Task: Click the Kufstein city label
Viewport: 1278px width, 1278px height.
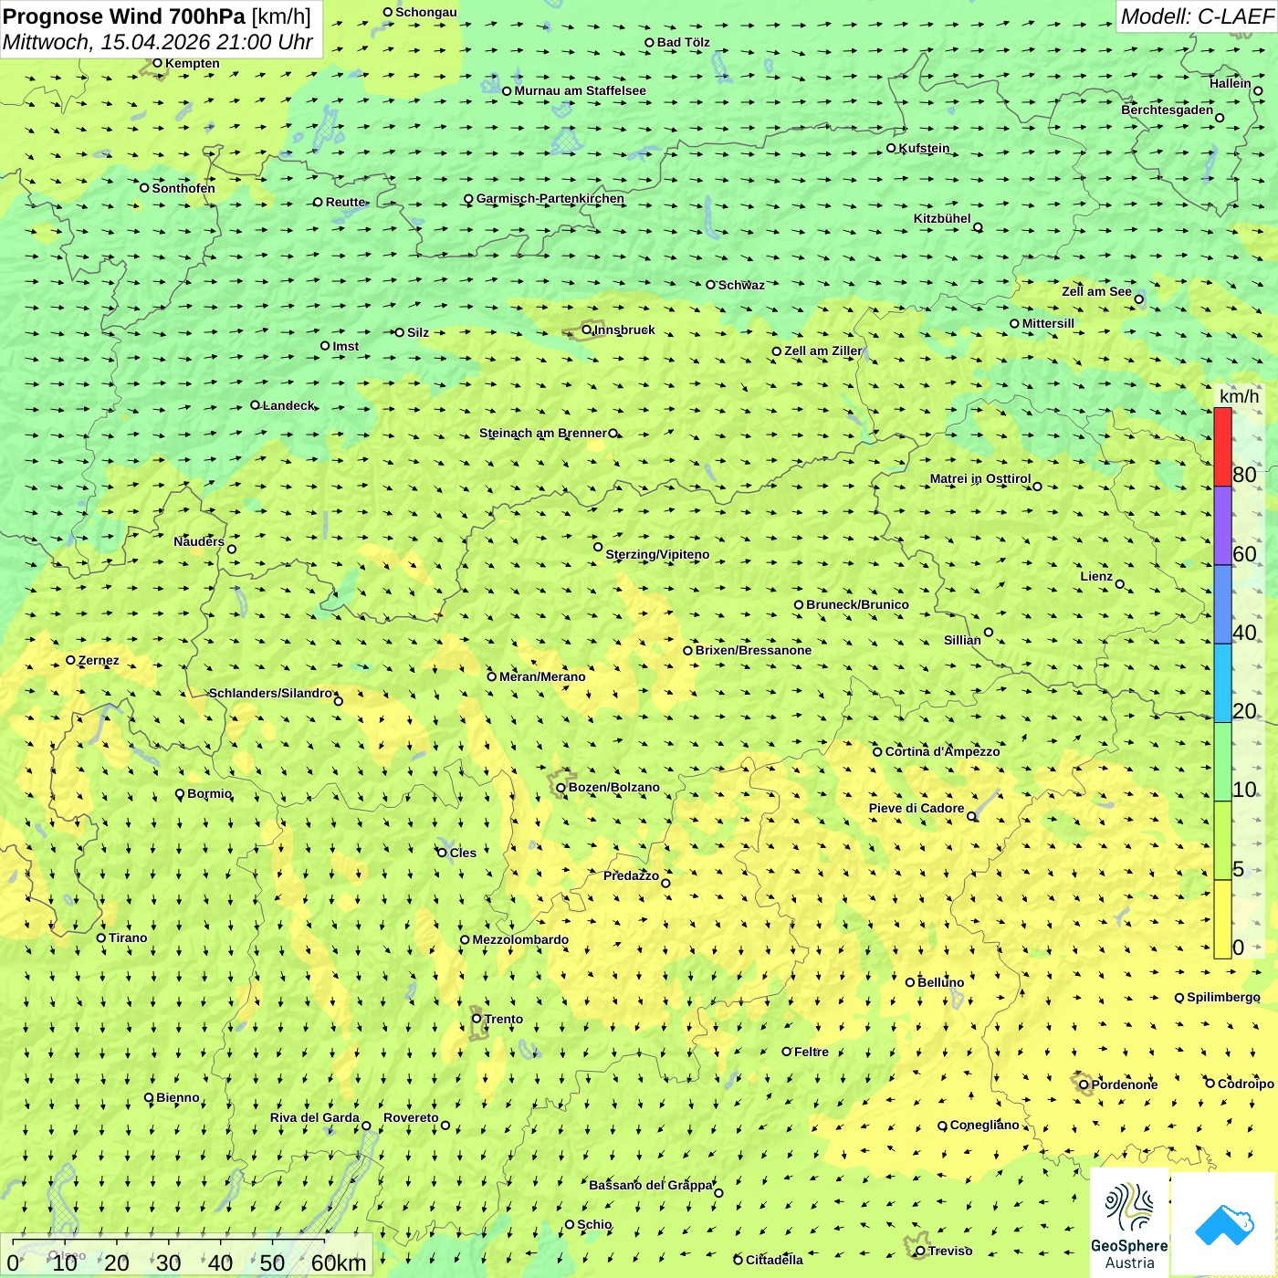Action: pyautogui.click(x=924, y=148)
